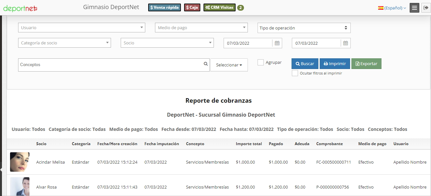Open Venta rápida from top bar
This screenshot has height=196, width=431.
tap(164, 7)
